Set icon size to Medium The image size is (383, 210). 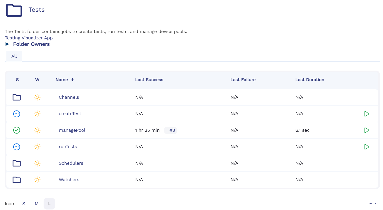(37, 204)
